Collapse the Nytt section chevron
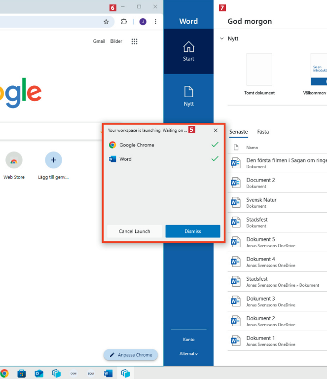327x379 pixels. click(221, 38)
